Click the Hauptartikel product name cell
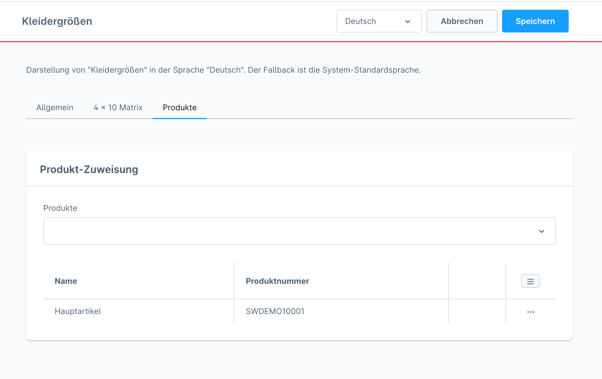 pyautogui.click(x=78, y=311)
